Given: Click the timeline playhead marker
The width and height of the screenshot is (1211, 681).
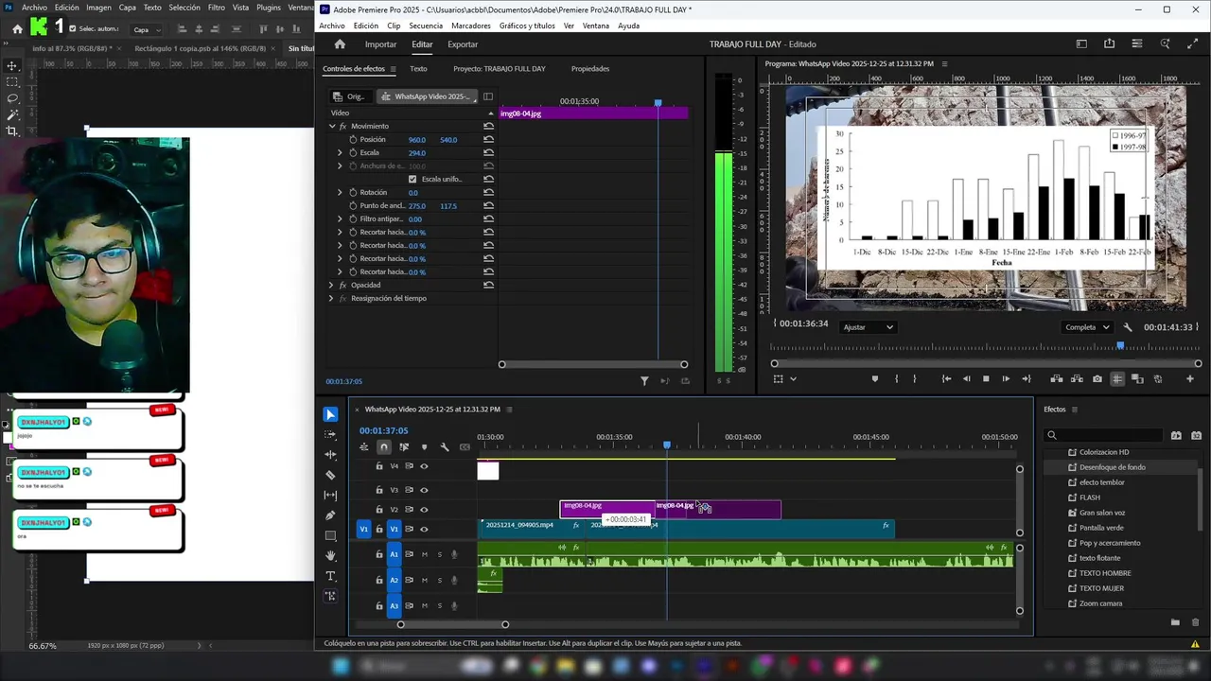Looking at the screenshot, I should tap(667, 445).
